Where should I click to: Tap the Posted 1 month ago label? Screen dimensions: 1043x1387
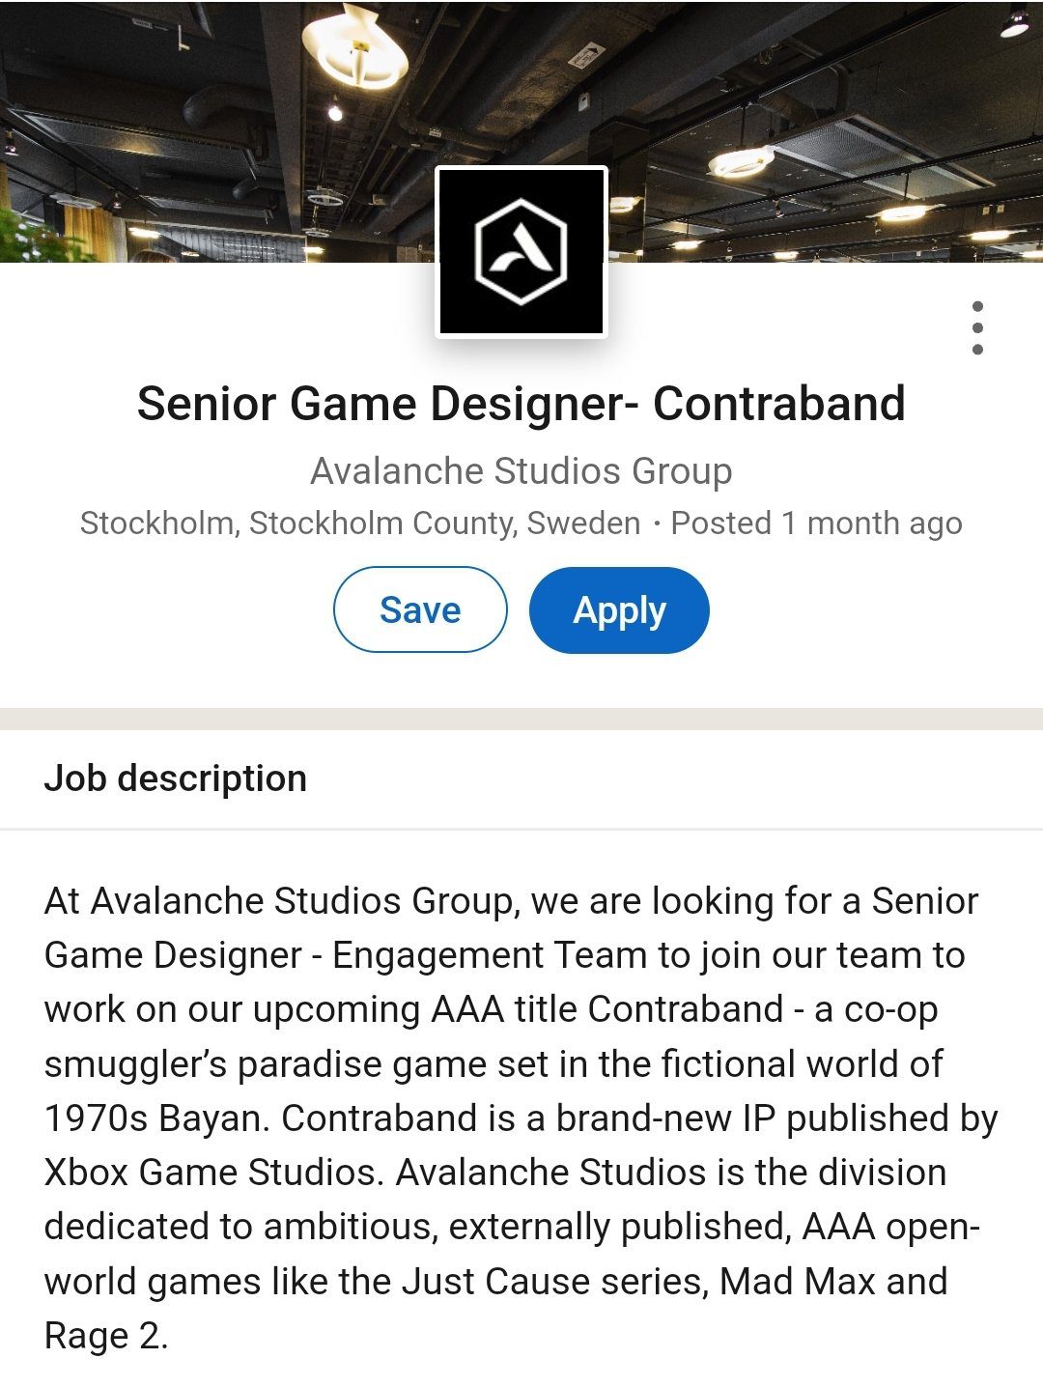817,524
